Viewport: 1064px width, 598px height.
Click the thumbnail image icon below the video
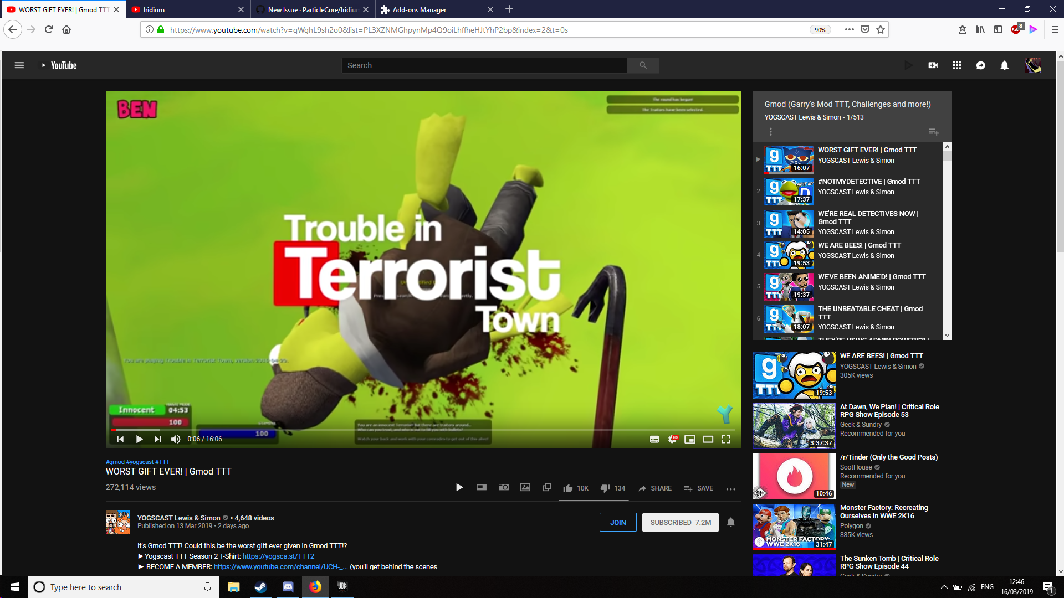tap(525, 488)
